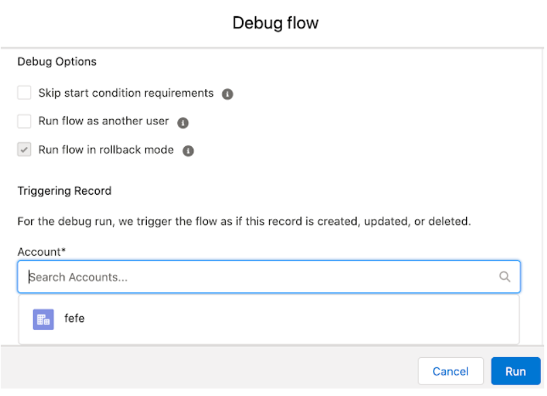Select the fefe account from the suggestions
547x396 pixels.
tap(269, 319)
